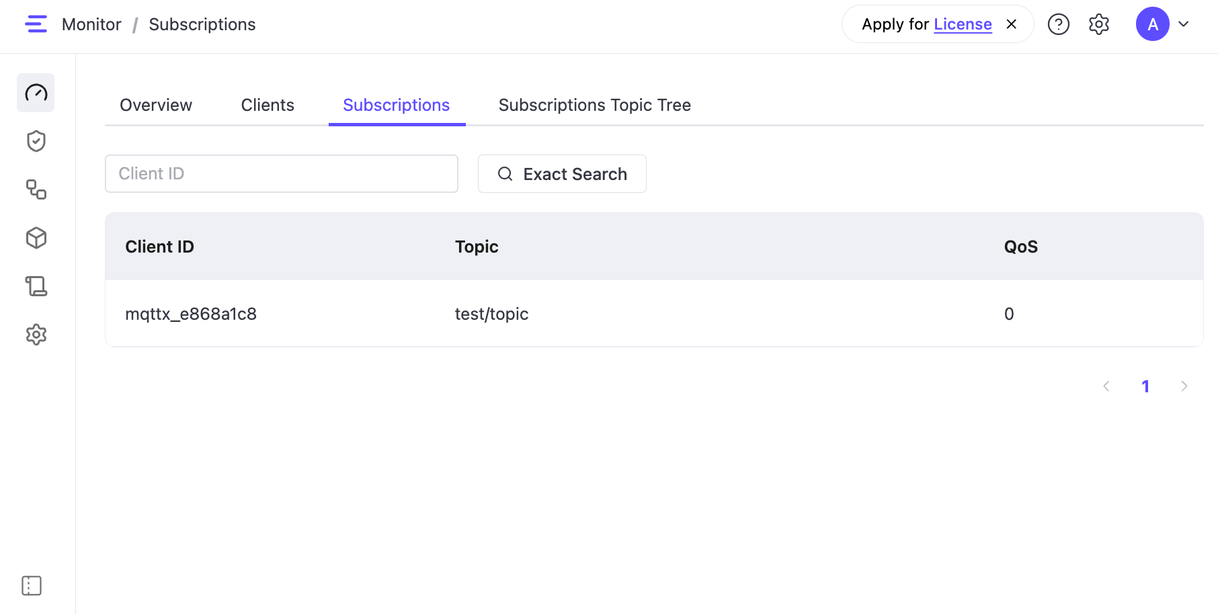Open the System settings gear in sidebar

pyautogui.click(x=36, y=334)
